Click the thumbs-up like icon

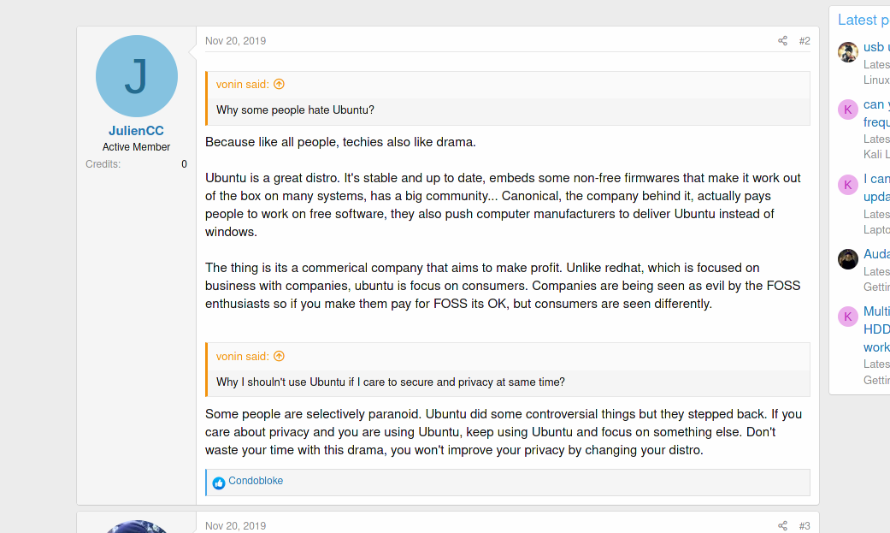[x=219, y=483]
